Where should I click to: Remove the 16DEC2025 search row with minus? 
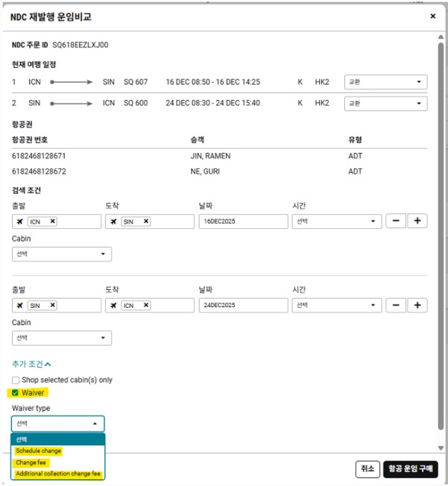tap(396, 221)
